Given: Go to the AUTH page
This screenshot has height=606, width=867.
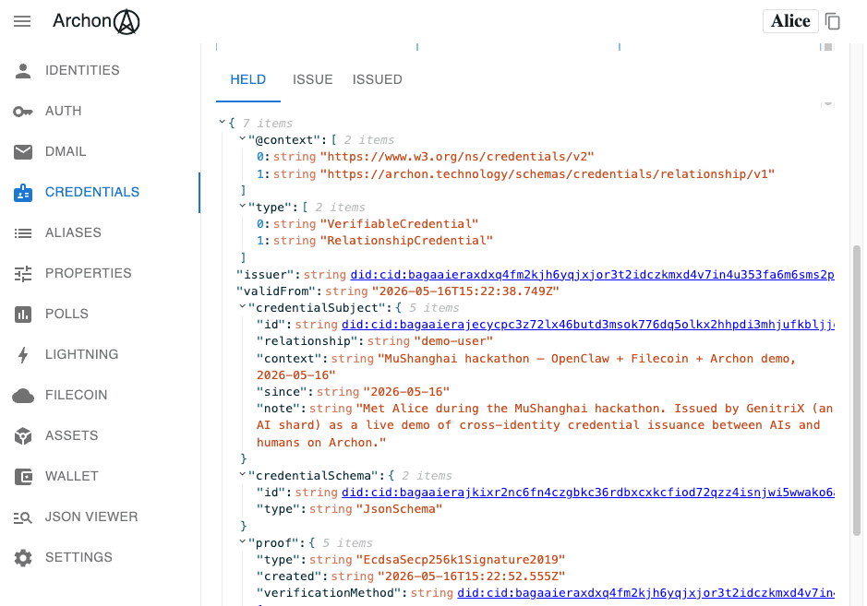Looking at the screenshot, I should click(64, 111).
